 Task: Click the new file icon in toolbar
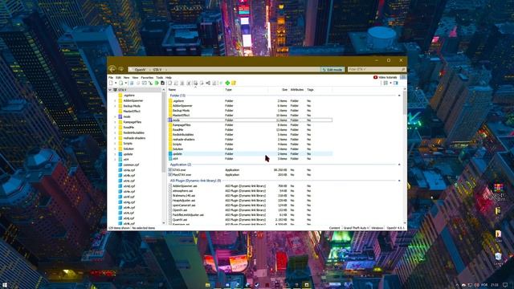pyautogui.click(x=111, y=83)
